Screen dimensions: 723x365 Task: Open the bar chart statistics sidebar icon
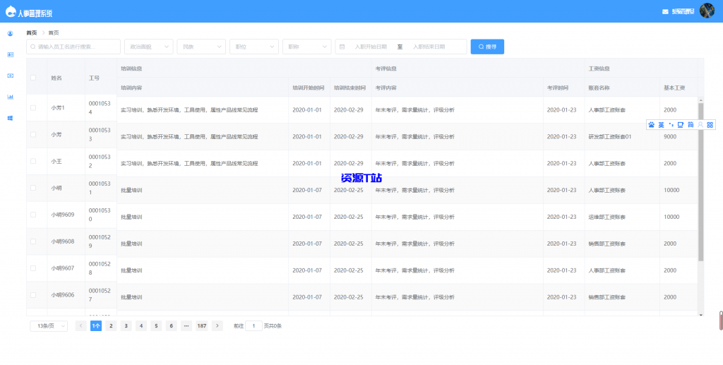point(10,97)
